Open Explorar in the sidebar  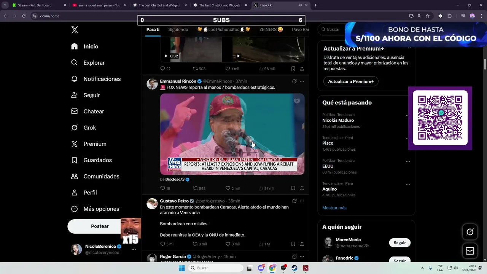88,63
